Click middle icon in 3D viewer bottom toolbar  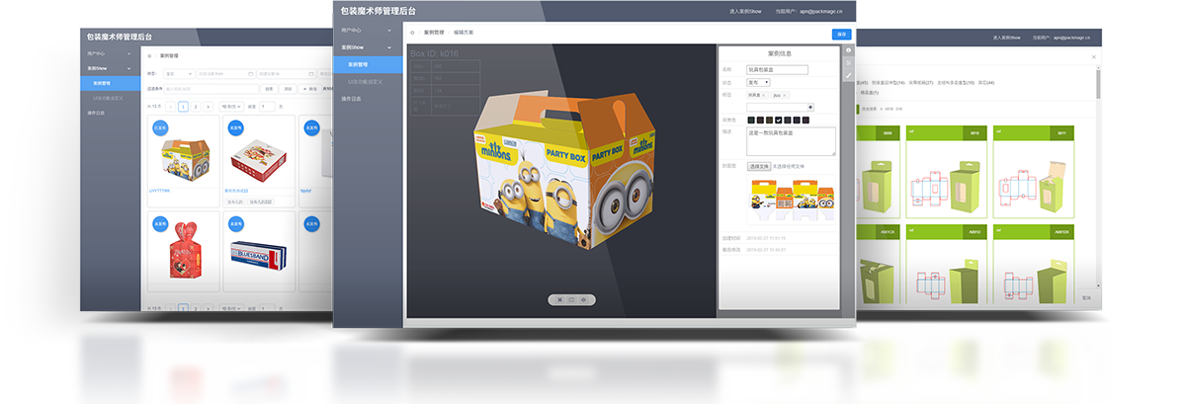click(571, 299)
